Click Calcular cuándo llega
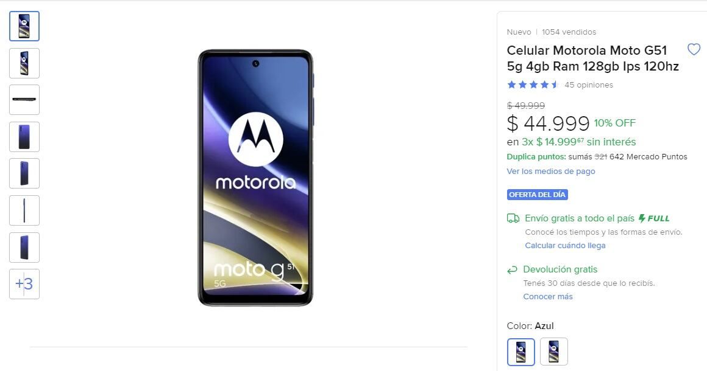This screenshot has height=371, width=707. [x=565, y=245]
